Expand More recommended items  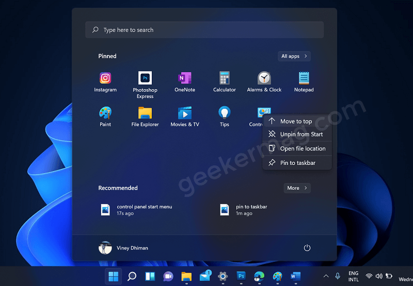297,188
